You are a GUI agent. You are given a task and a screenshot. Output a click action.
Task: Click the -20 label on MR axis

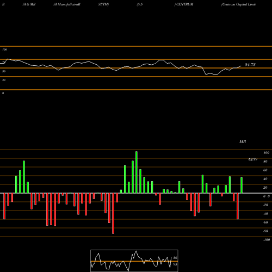[x=265, y=205]
